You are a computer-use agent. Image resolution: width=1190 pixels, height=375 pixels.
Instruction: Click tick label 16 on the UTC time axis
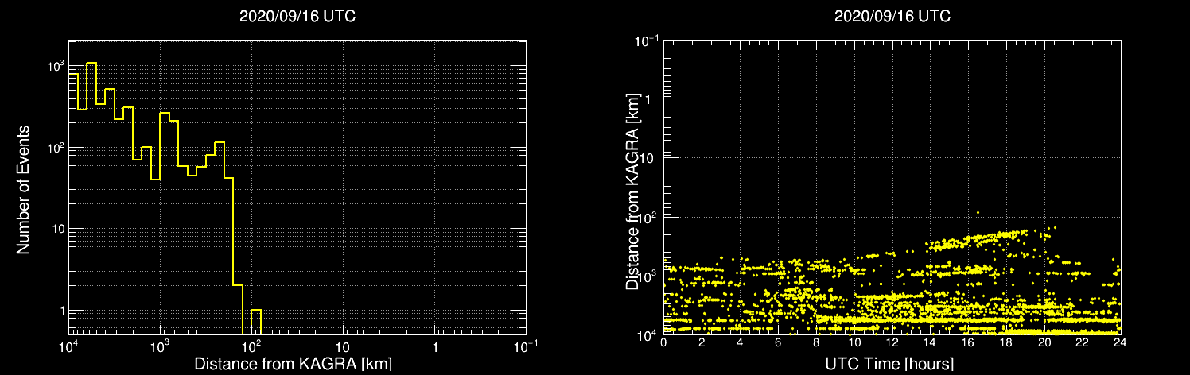pyautogui.click(x=968, y=344)
